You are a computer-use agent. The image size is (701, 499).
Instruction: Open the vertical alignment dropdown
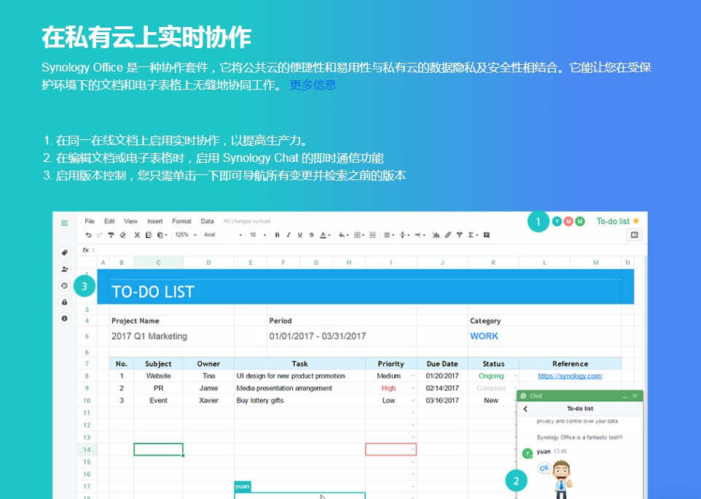click(x=404, y=235)
